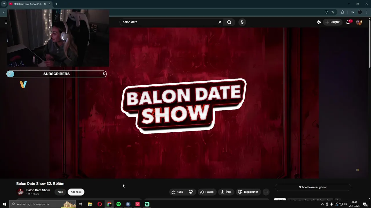Screen dimensions: 371x208
Task: Open a new browser tab
Action: (x=56, y=4)
